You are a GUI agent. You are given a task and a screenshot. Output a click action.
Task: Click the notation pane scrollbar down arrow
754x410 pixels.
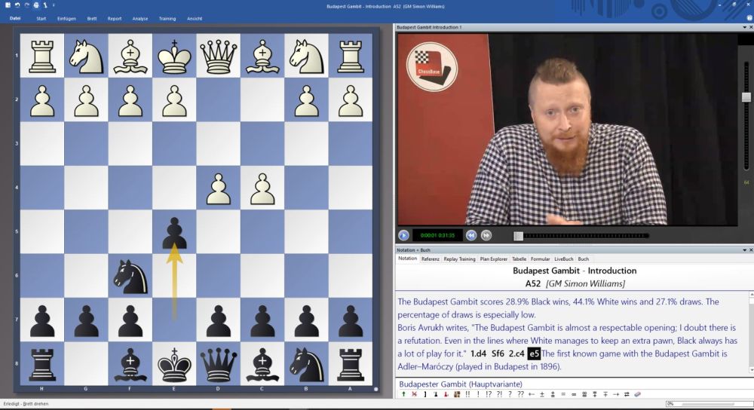(751, 370)
